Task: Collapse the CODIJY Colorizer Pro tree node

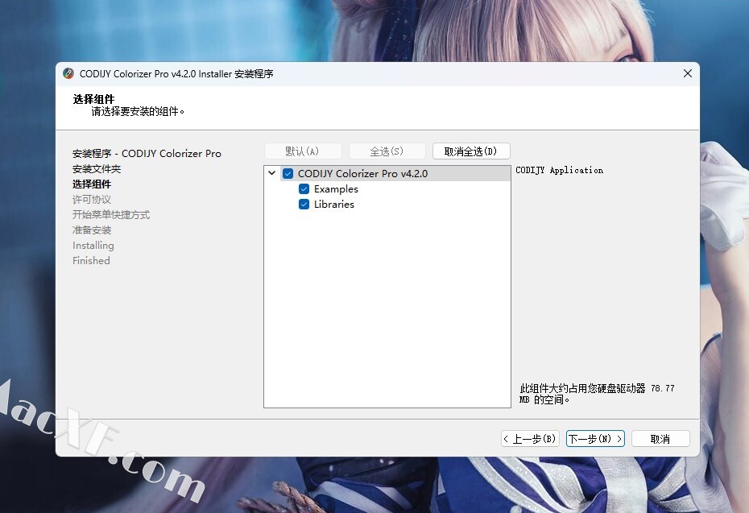Action: tap(272, 174)
